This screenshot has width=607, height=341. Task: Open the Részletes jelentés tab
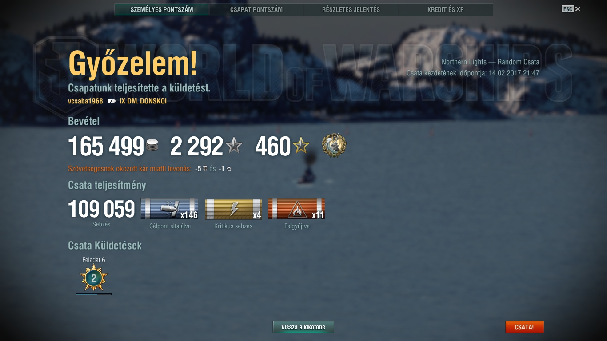tap(351, 9)
